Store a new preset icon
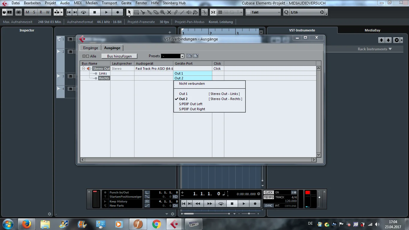 [189, 56]
